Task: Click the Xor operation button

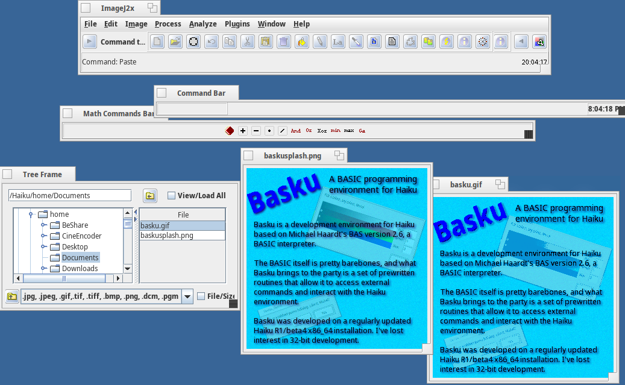Action: [322, 131]
